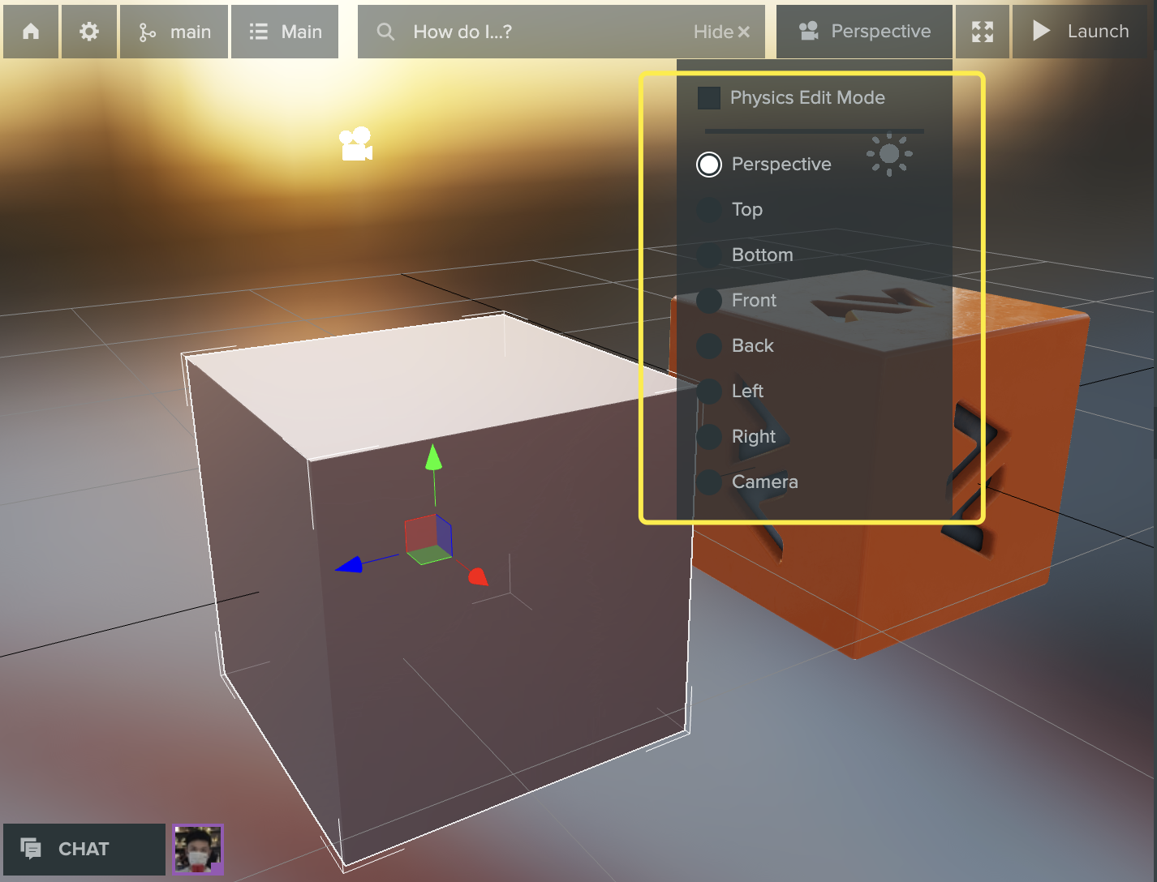Viewport: 1157px width, 882px height.
Task: Click the green Y-axis gizmo arrow
Action: (434, 458)
